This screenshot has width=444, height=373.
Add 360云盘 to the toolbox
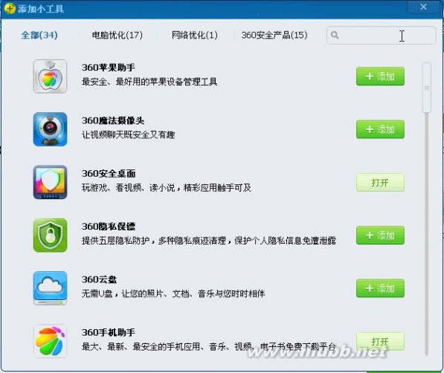[380, 288]
